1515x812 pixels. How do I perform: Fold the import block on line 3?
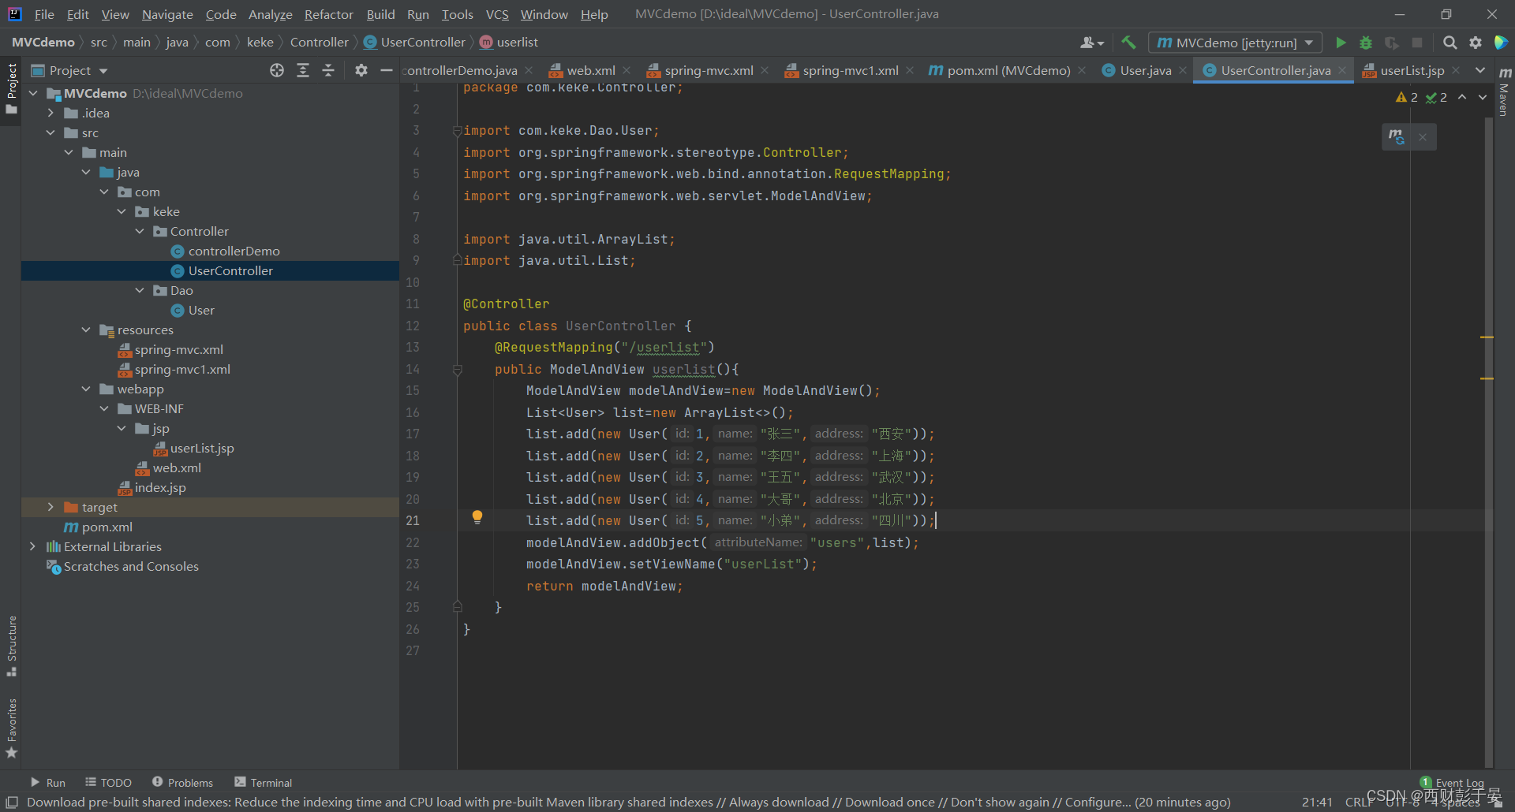pos(457,131)
